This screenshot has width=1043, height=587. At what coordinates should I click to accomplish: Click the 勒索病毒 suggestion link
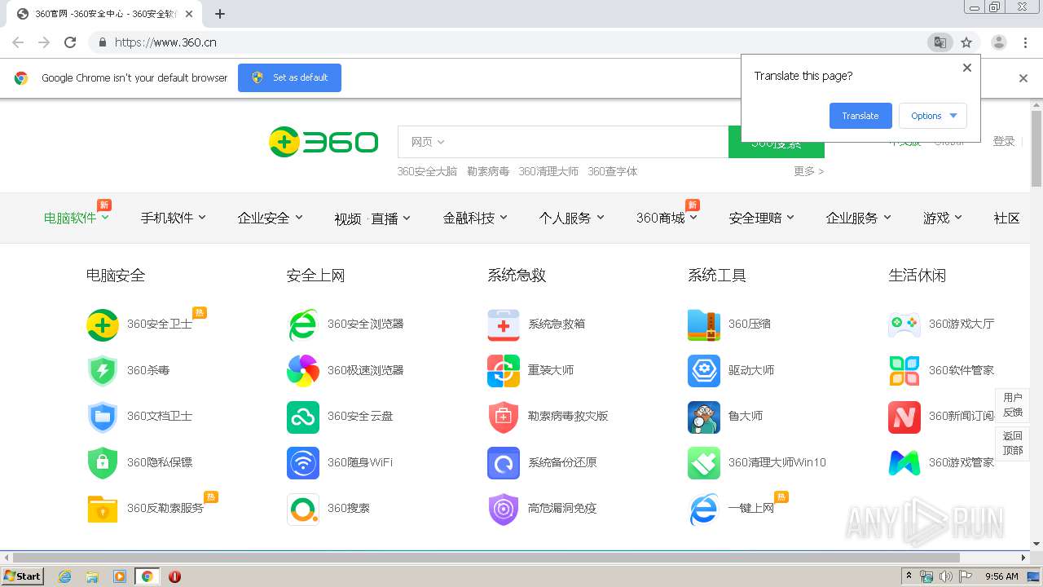[x=488, y=171]
